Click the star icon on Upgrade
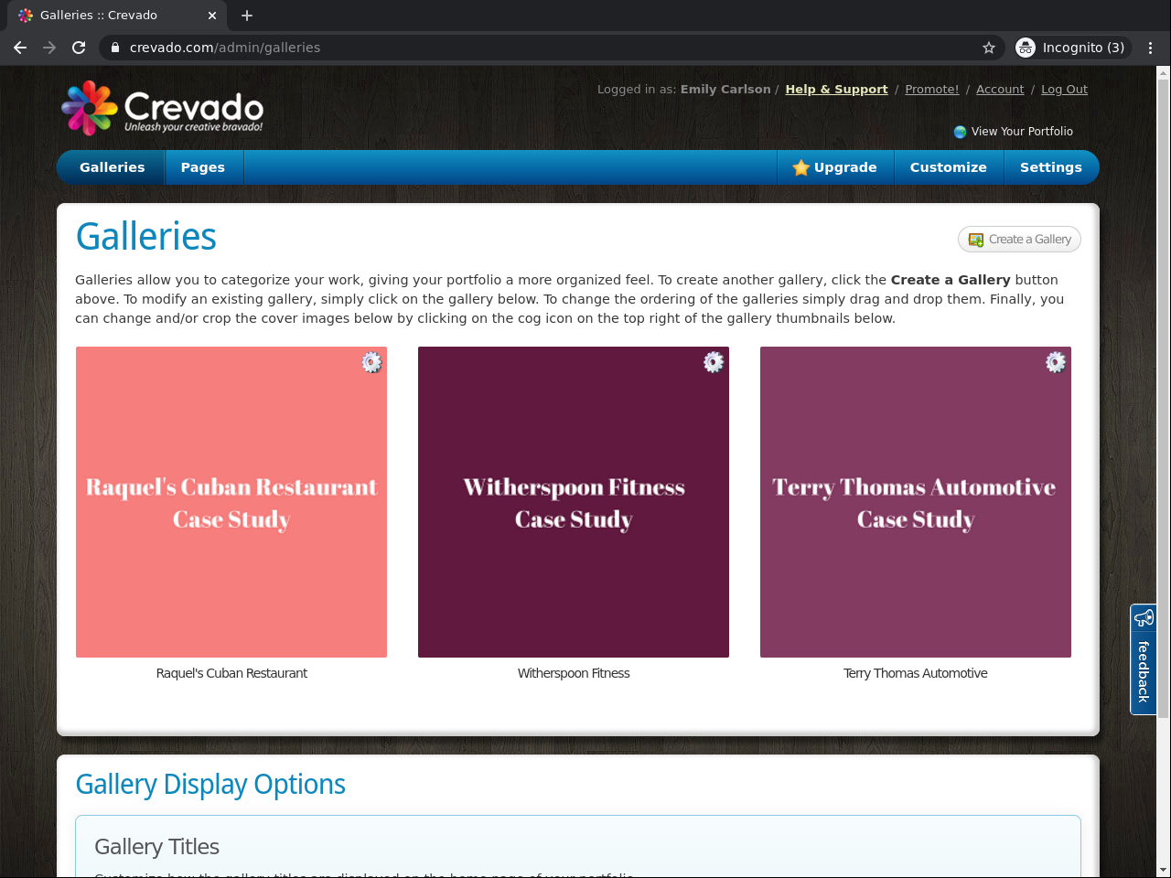The image size is (1171, 878). pos(801,167)
